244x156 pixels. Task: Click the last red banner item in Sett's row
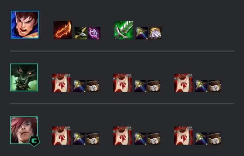183,136
